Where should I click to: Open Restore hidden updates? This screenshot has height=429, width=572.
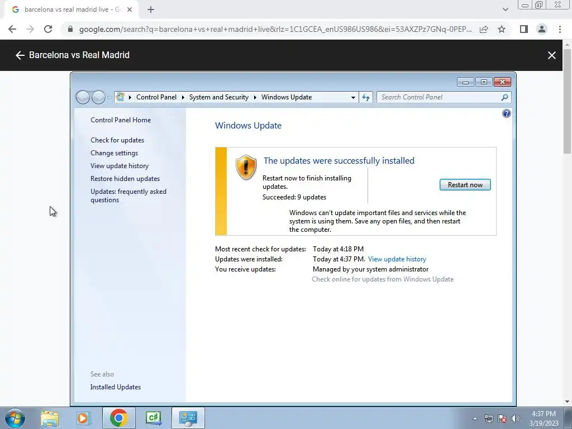click(125, 179)
